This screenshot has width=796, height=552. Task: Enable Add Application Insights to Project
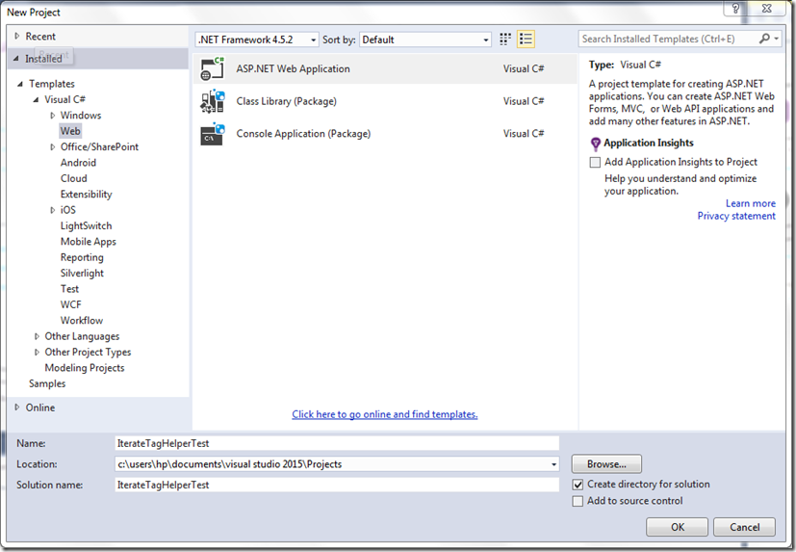click(x=595, y=162)
